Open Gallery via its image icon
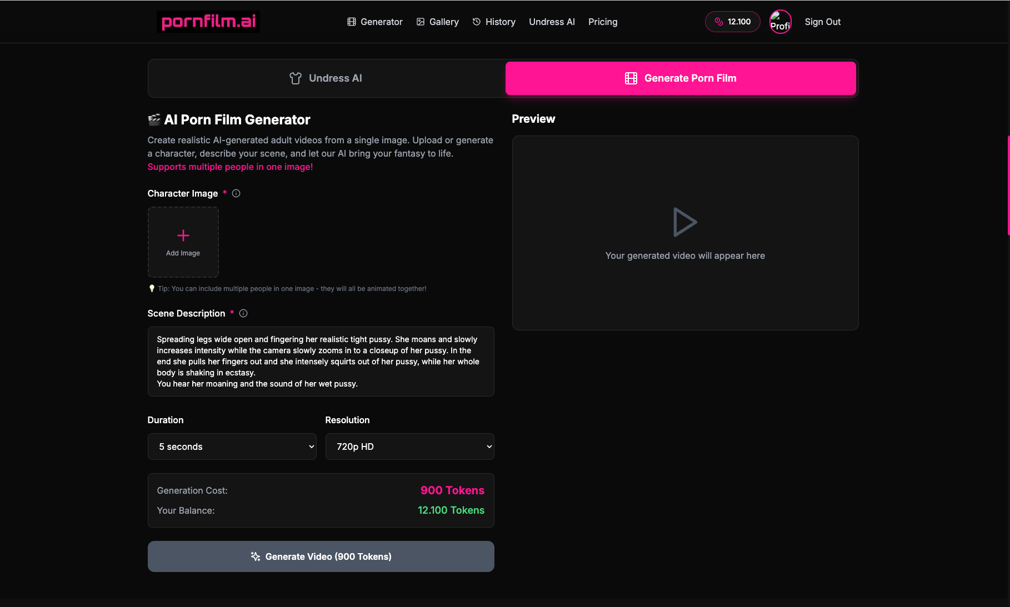The height and width of the screenshot is (607, 1010). coord(421,22)
